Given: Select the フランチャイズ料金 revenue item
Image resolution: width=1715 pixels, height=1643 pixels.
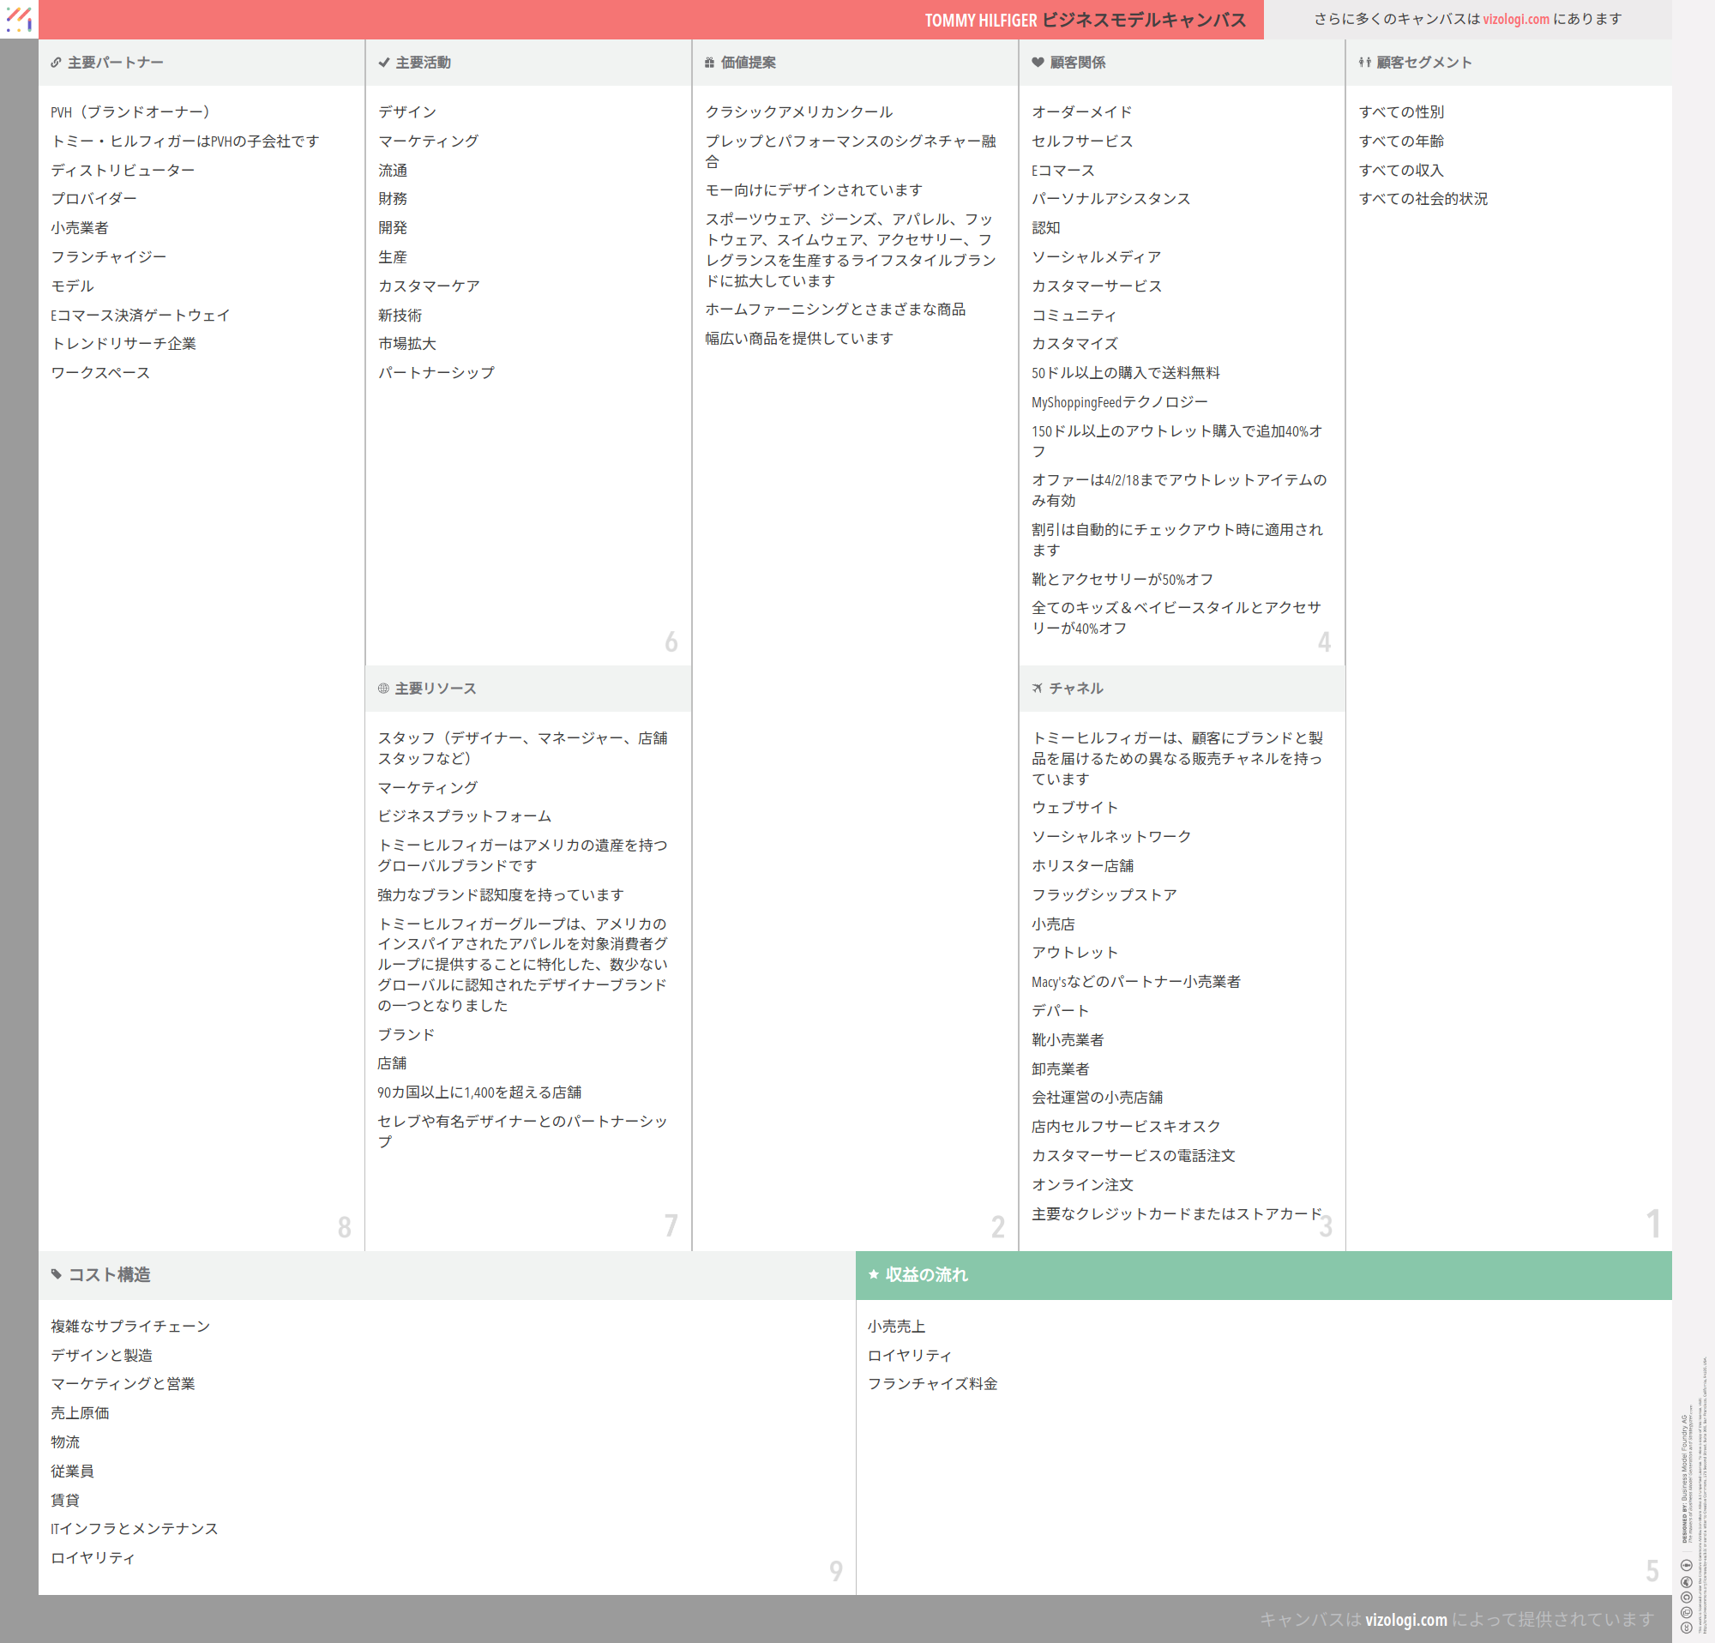Looking at the screenshot, I should tap(932, 1384).
